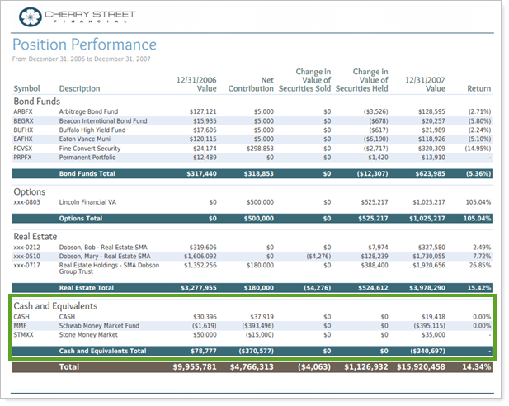Select the FCVSX symbol cell
This screenshot has width=509, height=406.
pos(25,149)
